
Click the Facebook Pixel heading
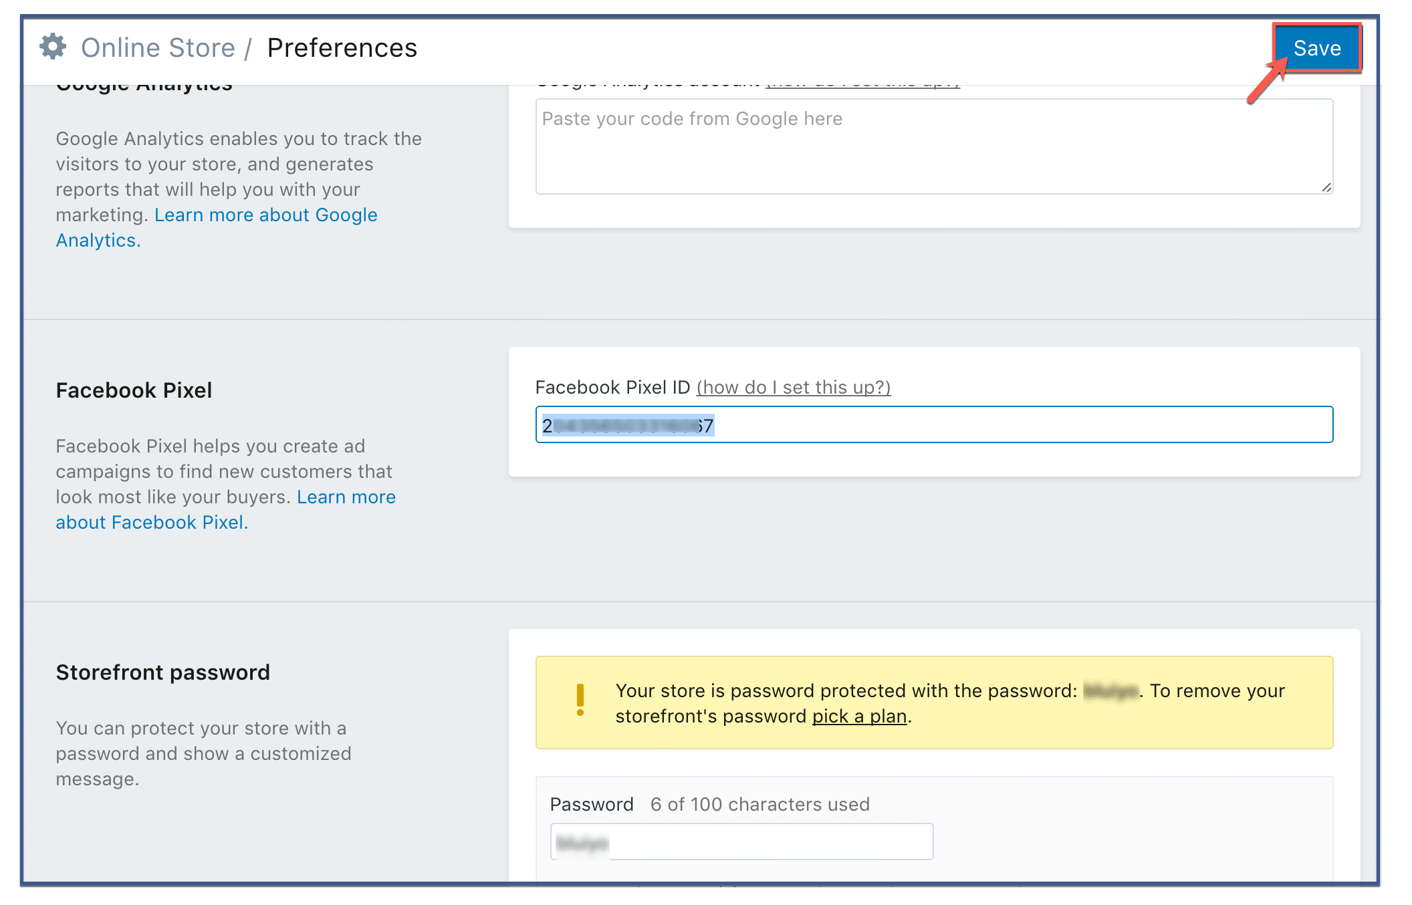tap(134, 390)
